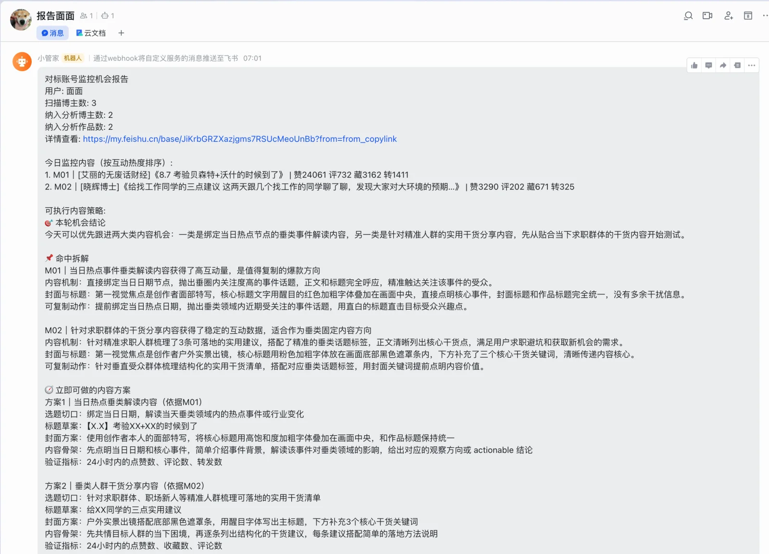769x554 pixels.
Task: Click the 立即可做的内容方案 heading
Action: pos(87,390)
